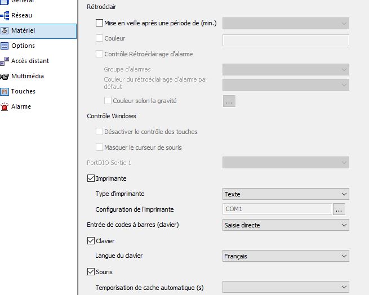Image resolution: width=369 pixels, height=295 pixels.
Task: Expand Entrée de codes à barres dropdown
Action: [286, 225]
